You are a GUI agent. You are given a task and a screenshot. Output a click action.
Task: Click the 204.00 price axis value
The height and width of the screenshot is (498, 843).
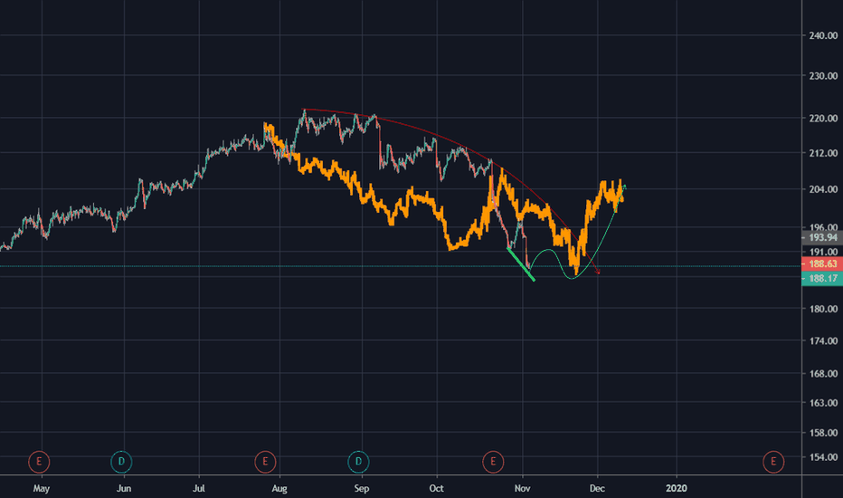tap(823, 189)
